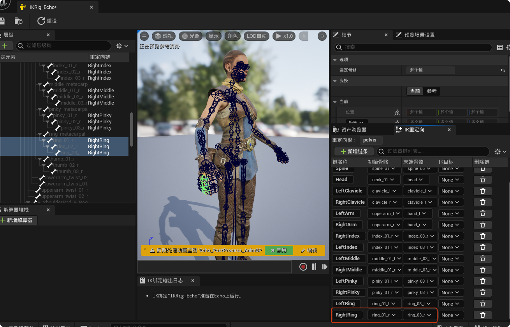This screenshot has height=327, width=510.
Task: Select the 参考 transform toggle
Action: coord(432,91)
